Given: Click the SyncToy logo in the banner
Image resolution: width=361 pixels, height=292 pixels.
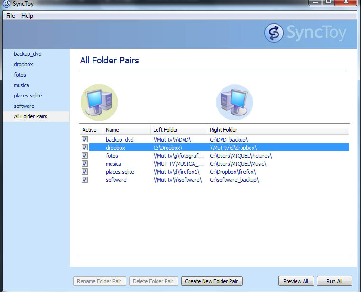Looking at the screenshot, I should (305, 33).
